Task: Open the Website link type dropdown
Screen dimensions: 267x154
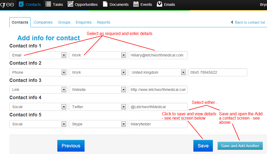Action: click(123, 90)
